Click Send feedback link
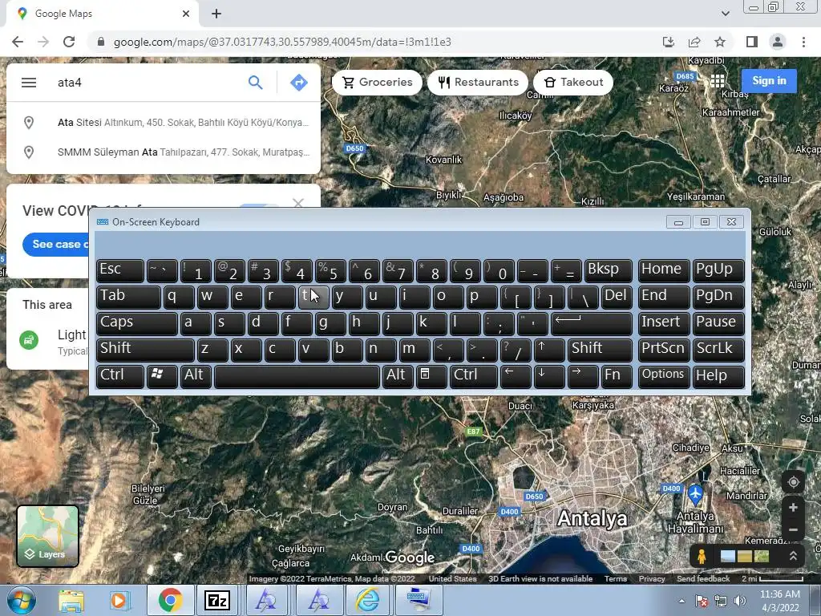 703,579
